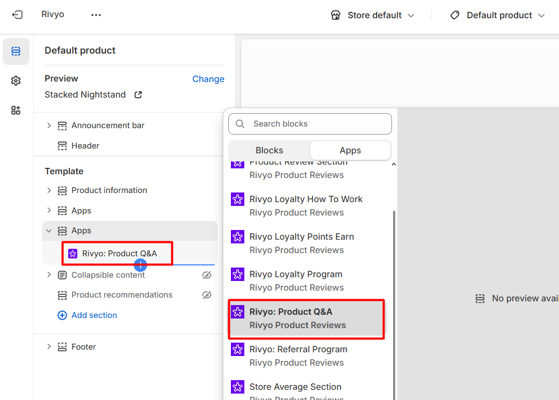This screenshot has width=559, height=400.
Task: Open the Store default dropdown
Action: pyautogui.click(x=373, y=16)
